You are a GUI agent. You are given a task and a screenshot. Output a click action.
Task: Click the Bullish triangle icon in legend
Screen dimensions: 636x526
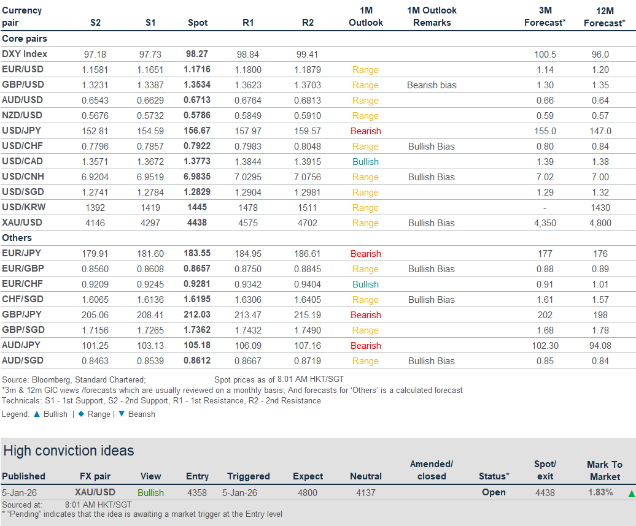click(x=36, y=414)
